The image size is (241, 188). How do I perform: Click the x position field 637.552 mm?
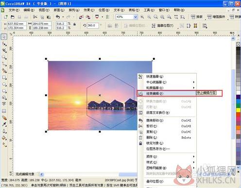(17, 24)
